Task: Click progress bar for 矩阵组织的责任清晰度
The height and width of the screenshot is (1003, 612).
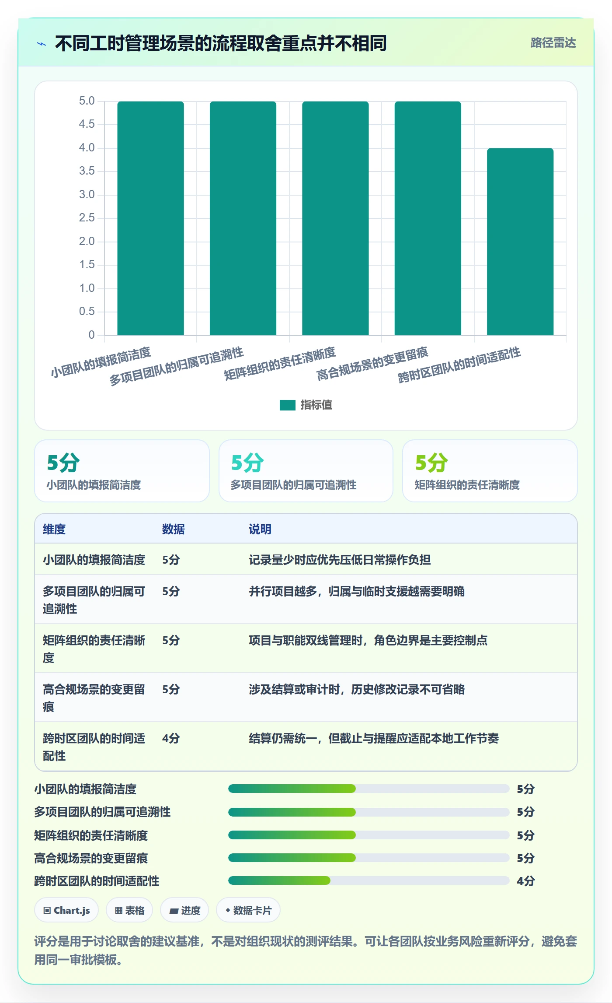Action: pyautogui.click(x=369, y=835)
